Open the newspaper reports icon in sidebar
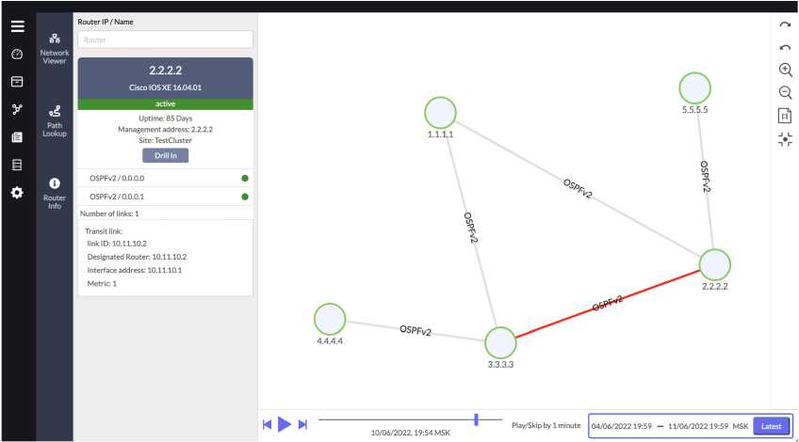Viewport: 799px width, 442px height. point(17,137)
